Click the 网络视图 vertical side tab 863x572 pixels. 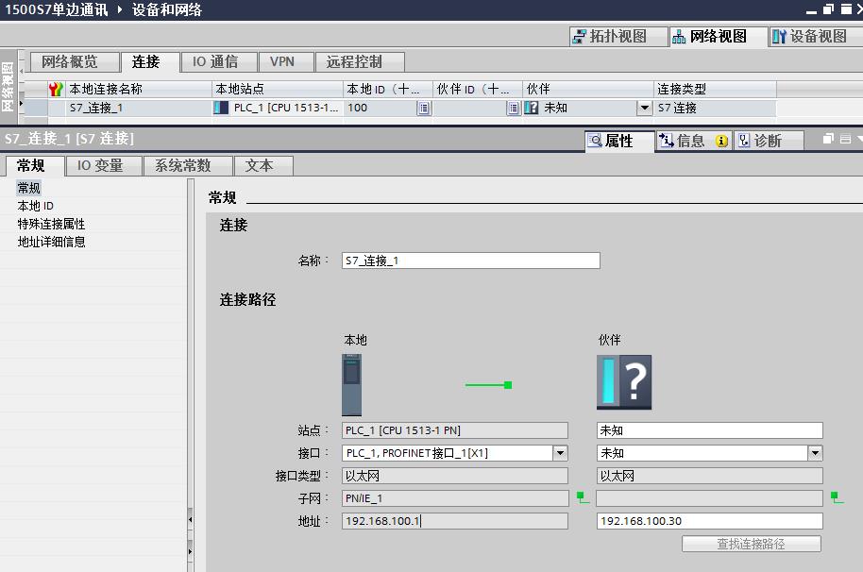(8, 87)
